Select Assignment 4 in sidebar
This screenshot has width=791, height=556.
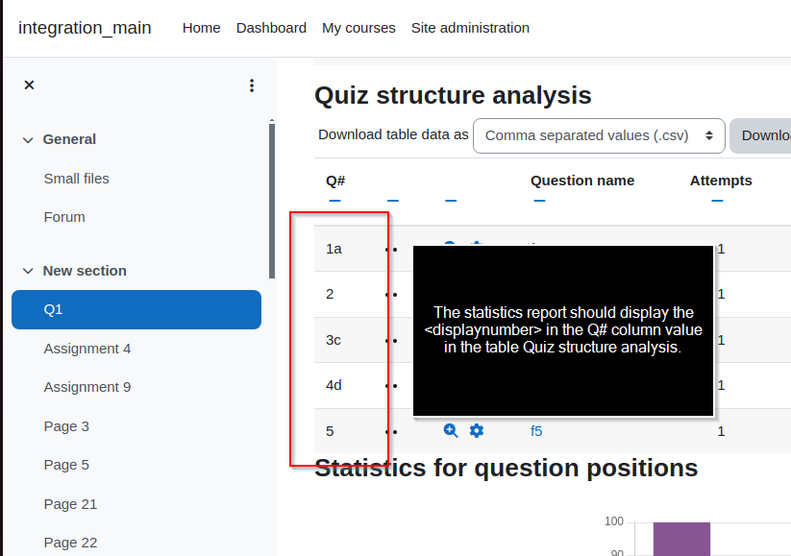coord(87,349)
